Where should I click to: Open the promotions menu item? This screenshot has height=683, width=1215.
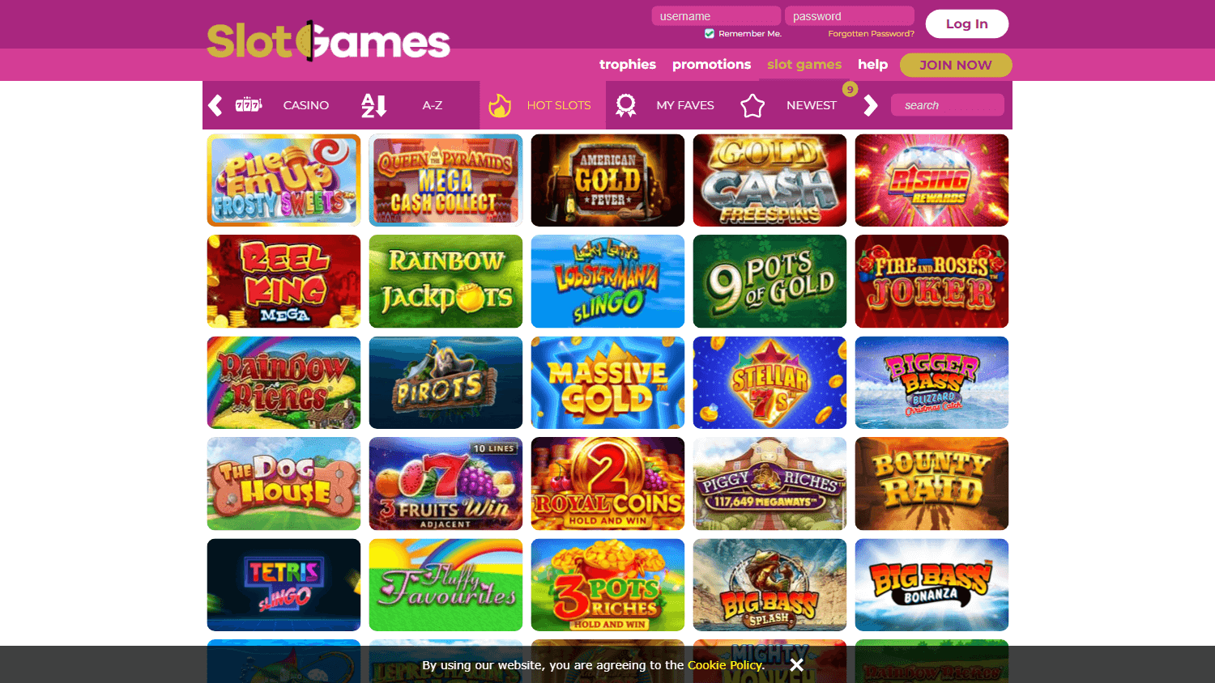tap(711, 64)
